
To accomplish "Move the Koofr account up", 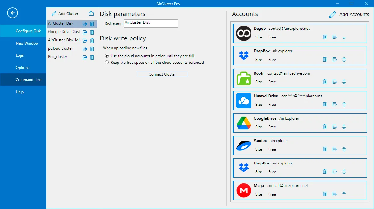I will click(344, 80).
